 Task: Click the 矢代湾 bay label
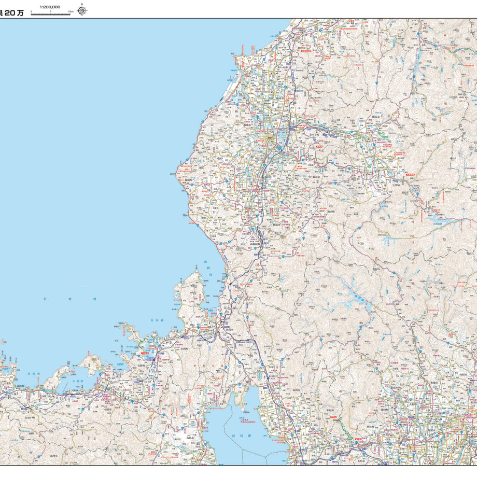[120, 364]
